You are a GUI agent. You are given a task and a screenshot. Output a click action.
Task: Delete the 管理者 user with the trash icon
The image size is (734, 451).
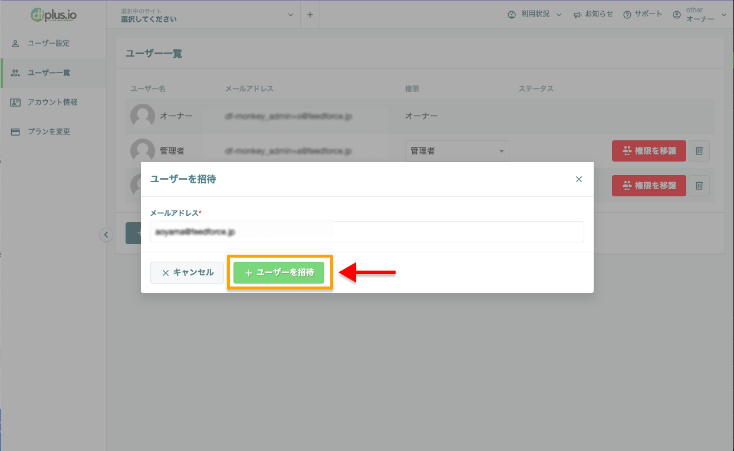[699, 151]
